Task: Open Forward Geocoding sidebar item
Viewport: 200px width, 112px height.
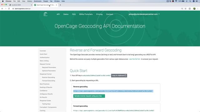Action: pyautogui.click(x=48, y=81)
